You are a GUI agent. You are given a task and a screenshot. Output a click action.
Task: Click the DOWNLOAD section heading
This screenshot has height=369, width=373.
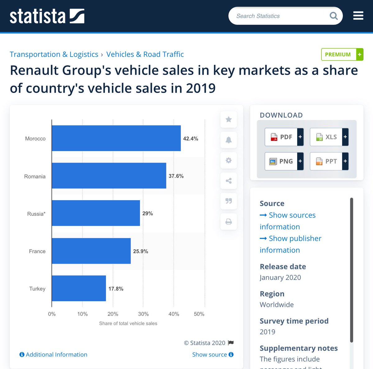coord(281,115)
